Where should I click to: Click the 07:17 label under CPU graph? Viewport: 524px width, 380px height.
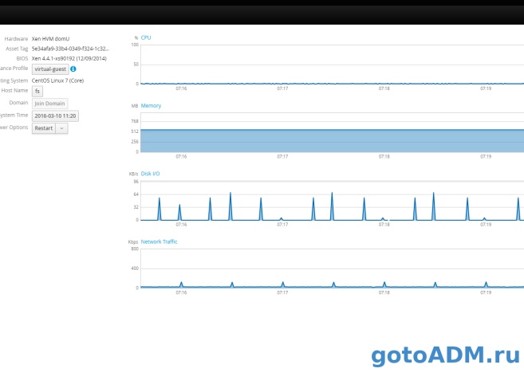[282, 88]
